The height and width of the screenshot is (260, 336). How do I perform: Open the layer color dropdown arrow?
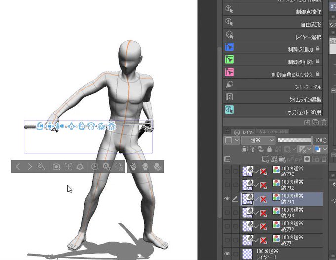(325, 149)
